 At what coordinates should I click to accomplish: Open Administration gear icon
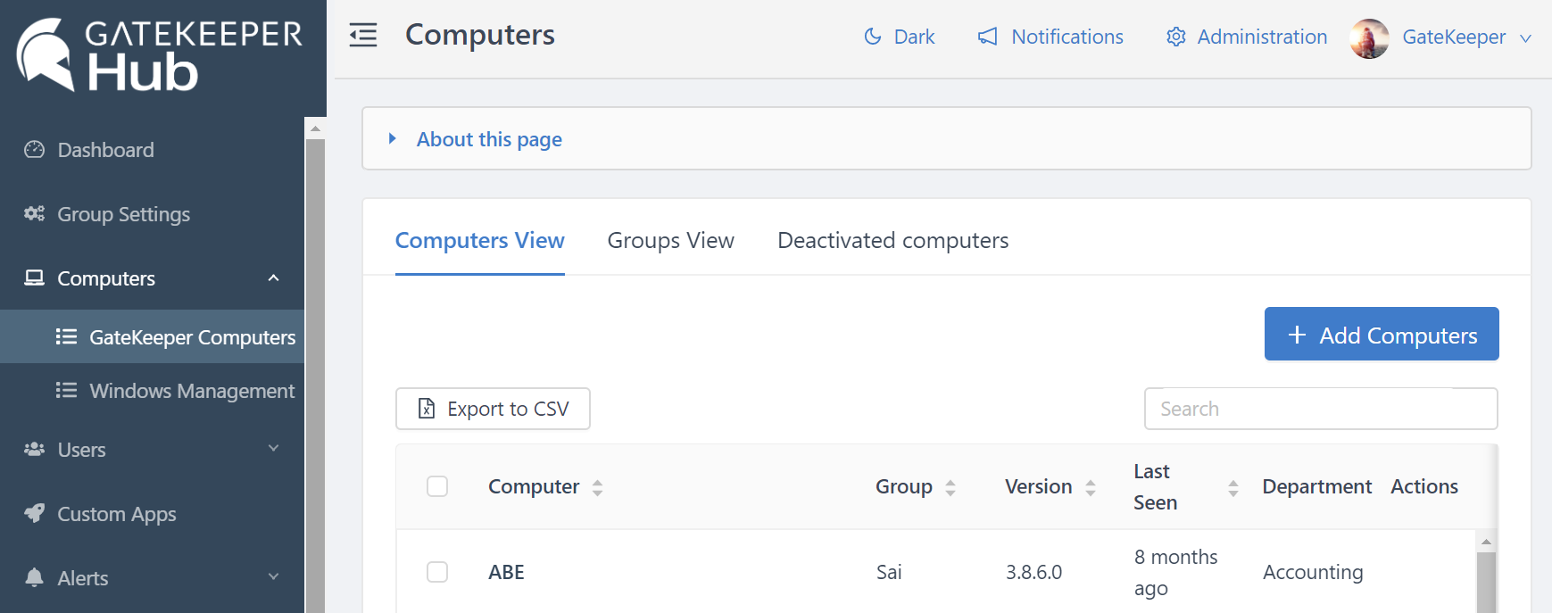click(x=1176, y=37)
